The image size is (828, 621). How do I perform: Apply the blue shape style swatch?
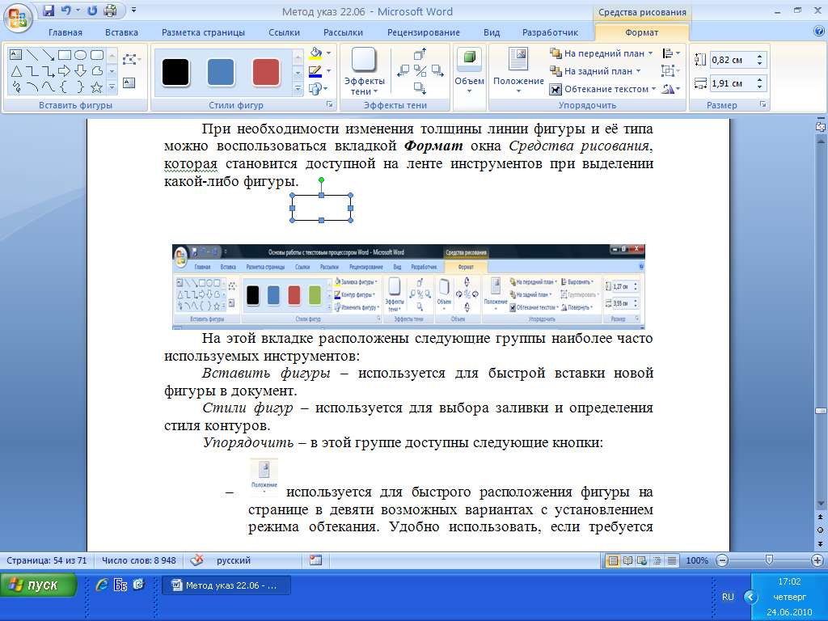pos(222,72)
